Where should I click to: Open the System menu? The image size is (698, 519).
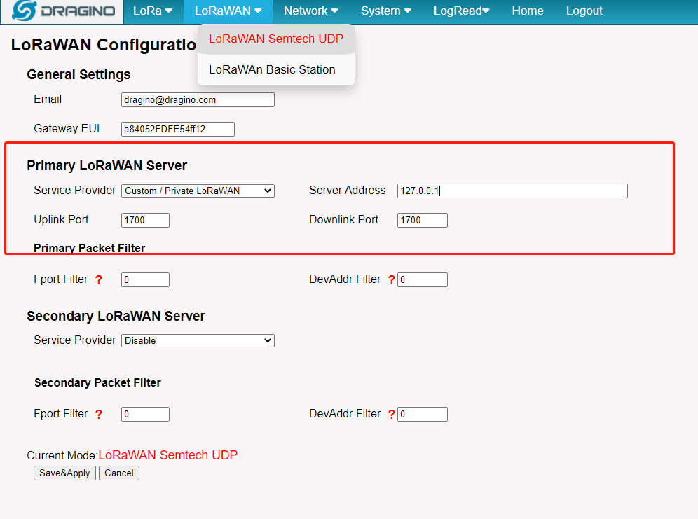click(385, 11)
